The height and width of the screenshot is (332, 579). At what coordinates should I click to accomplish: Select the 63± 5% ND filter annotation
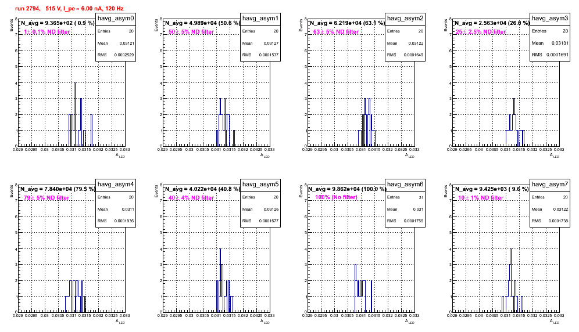tap(336, 32)
